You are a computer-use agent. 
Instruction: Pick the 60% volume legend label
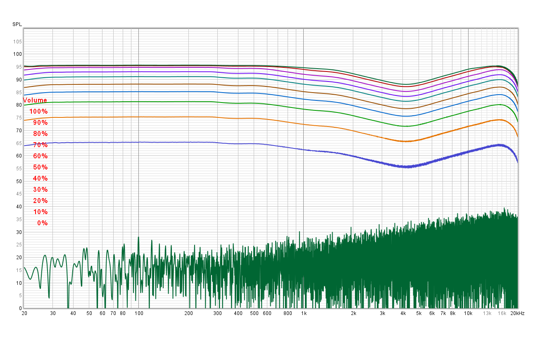tap(40, 156)
